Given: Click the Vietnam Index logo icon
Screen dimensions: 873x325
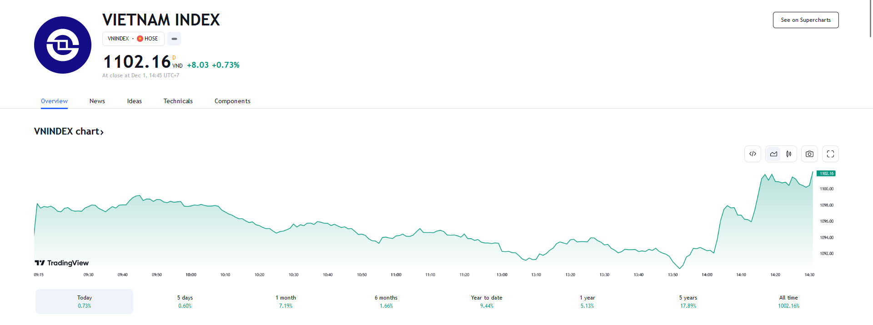Looking at the screenshot, I should point(63,45).
